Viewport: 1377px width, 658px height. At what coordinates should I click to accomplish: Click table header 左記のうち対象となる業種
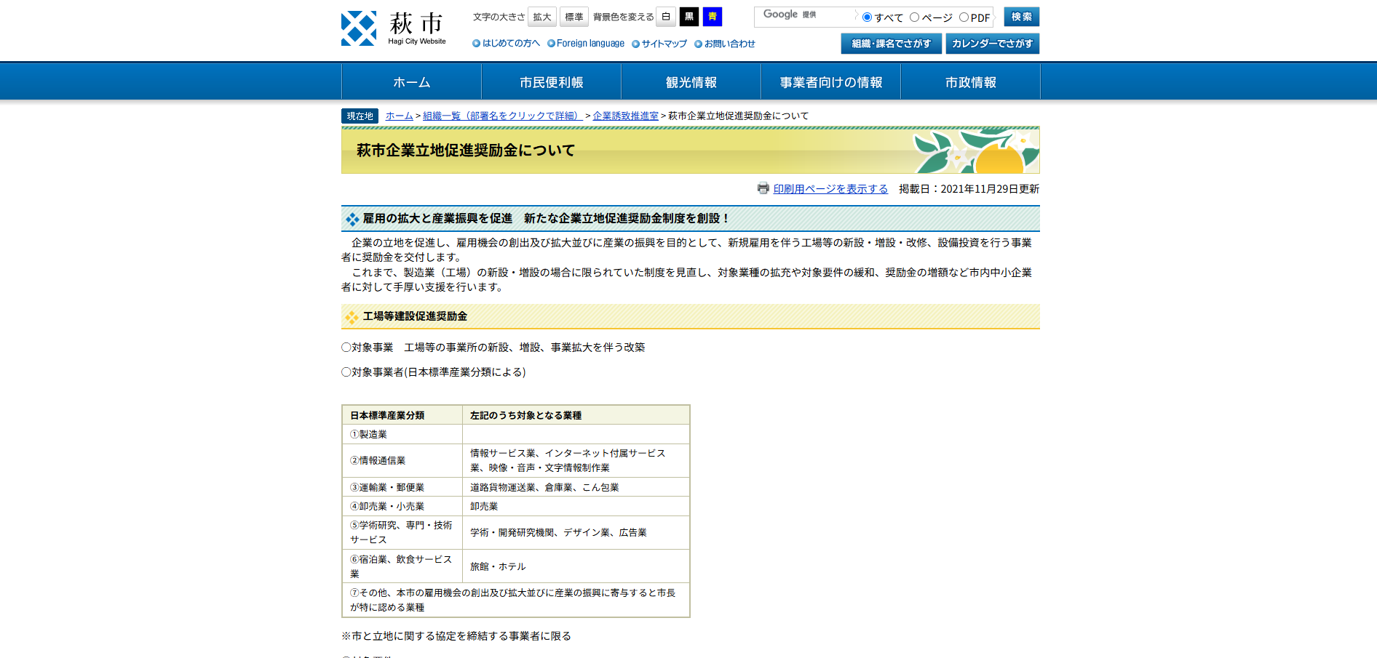576,415
